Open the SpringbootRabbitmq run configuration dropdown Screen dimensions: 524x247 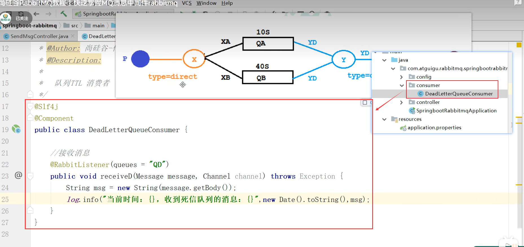123,14
